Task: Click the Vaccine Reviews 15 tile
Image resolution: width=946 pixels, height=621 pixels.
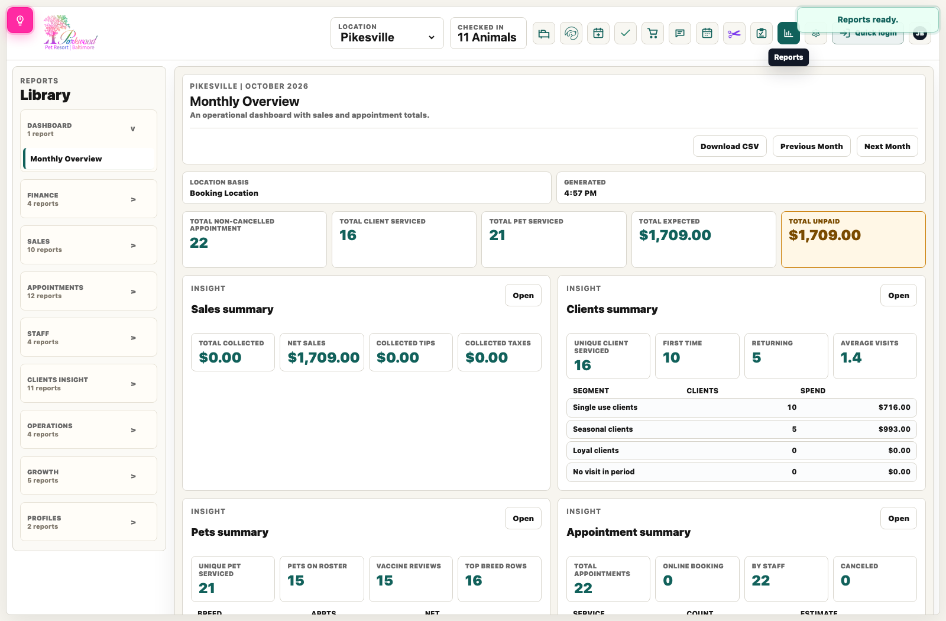Action: [411, 579]
